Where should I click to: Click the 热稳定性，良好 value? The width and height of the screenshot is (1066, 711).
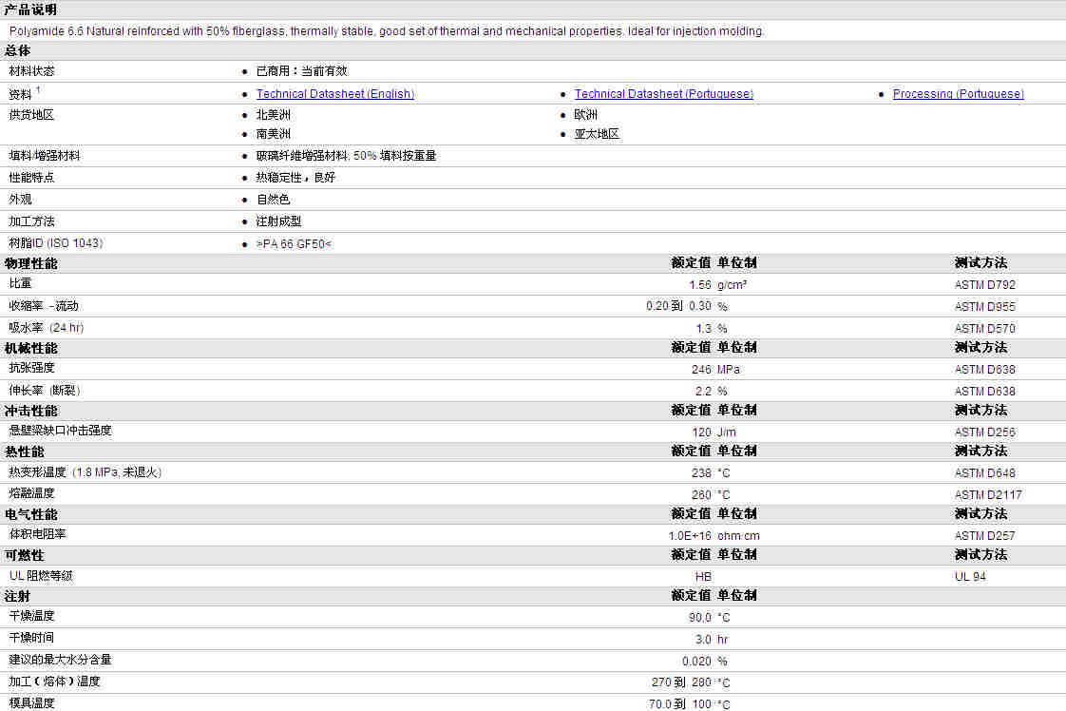pos(295,178)
